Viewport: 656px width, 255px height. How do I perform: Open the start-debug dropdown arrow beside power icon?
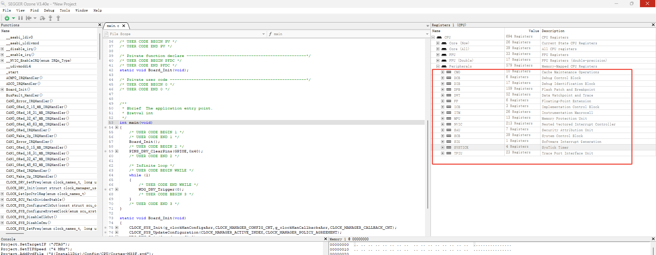point(13,18)
